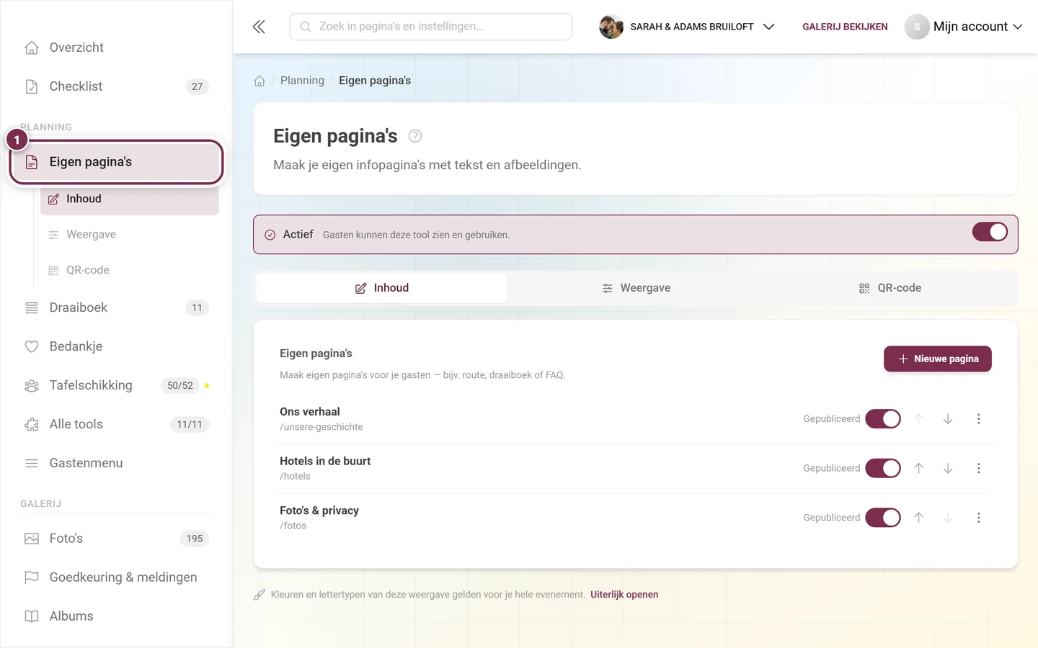Expand the Mijn account dropdown
Image resolution: width=1038 pixels, height=648 pixels.
[x=964, y=27]
